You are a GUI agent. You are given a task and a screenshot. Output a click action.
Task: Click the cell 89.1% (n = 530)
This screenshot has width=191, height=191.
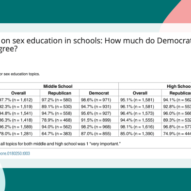[x=57, y=107]
